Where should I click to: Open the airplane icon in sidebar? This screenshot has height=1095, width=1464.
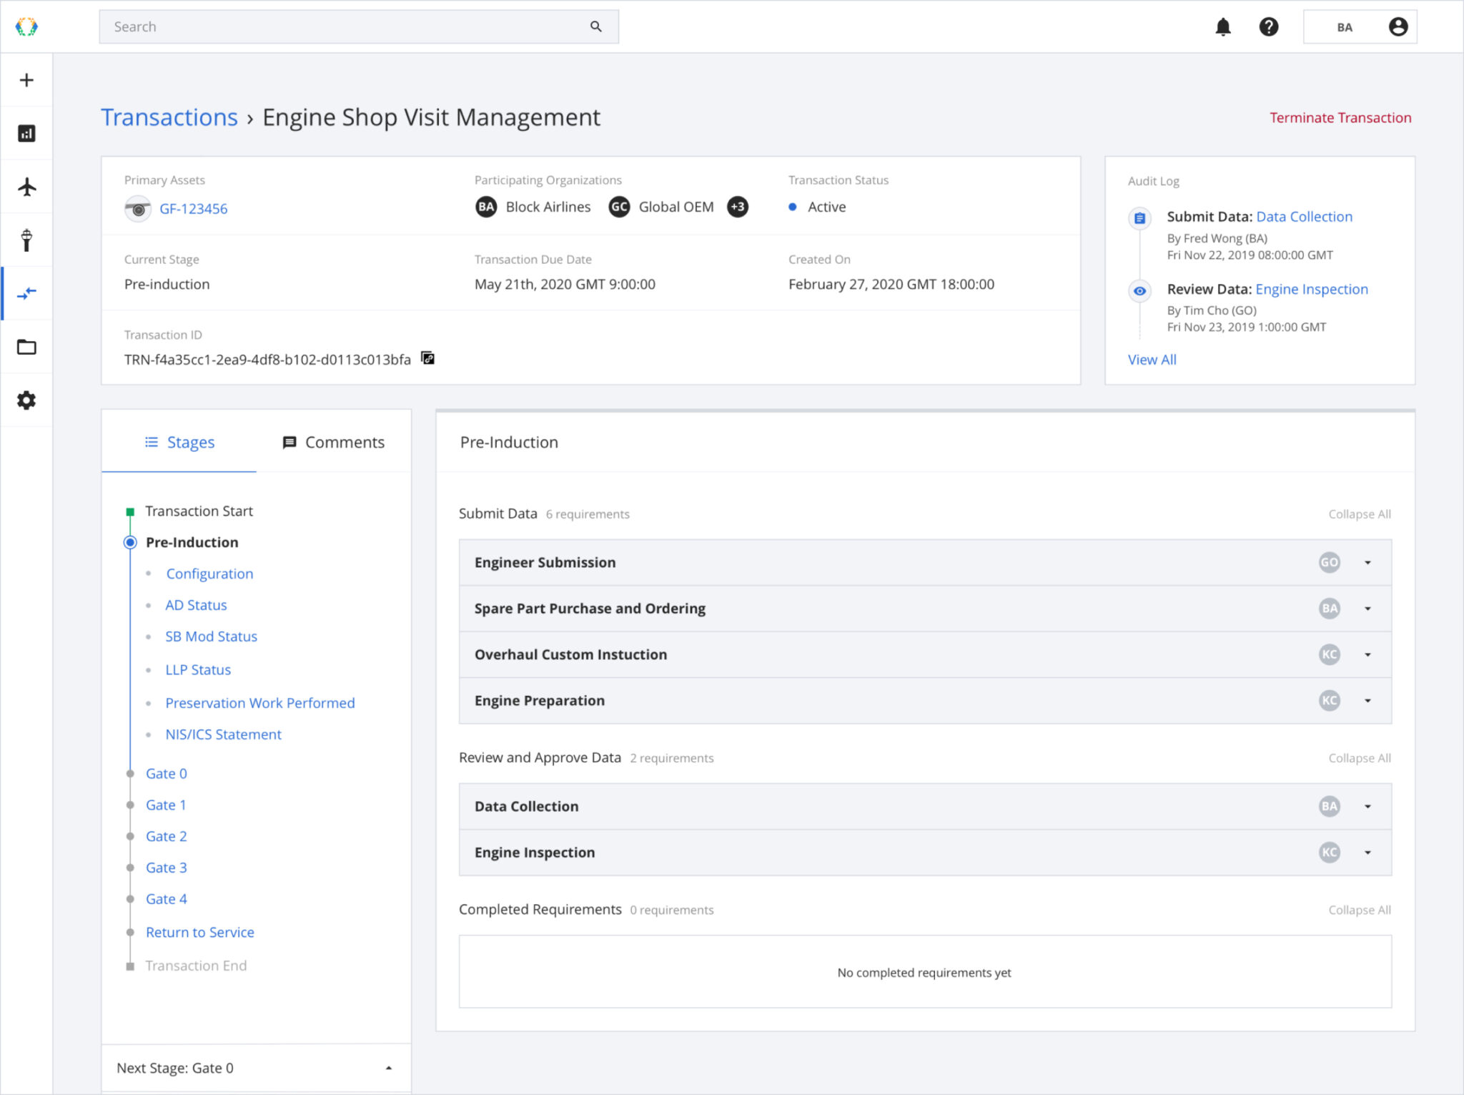point(26,187)
